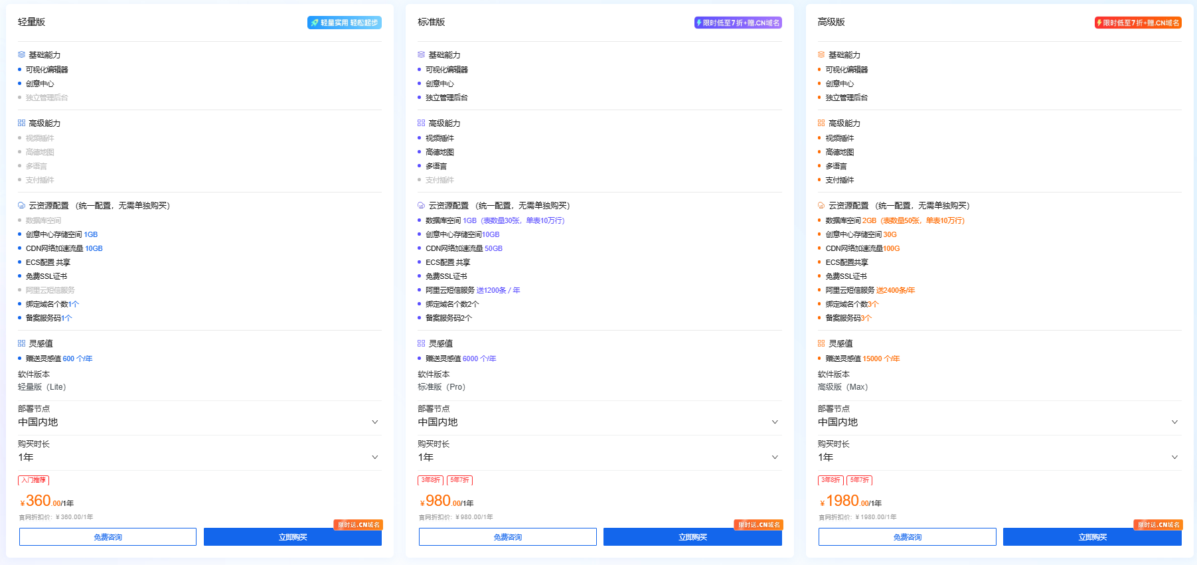Click the ¥360.00/1年 price
This screenshot has width=1197, height=565.
tap(46, 501)
